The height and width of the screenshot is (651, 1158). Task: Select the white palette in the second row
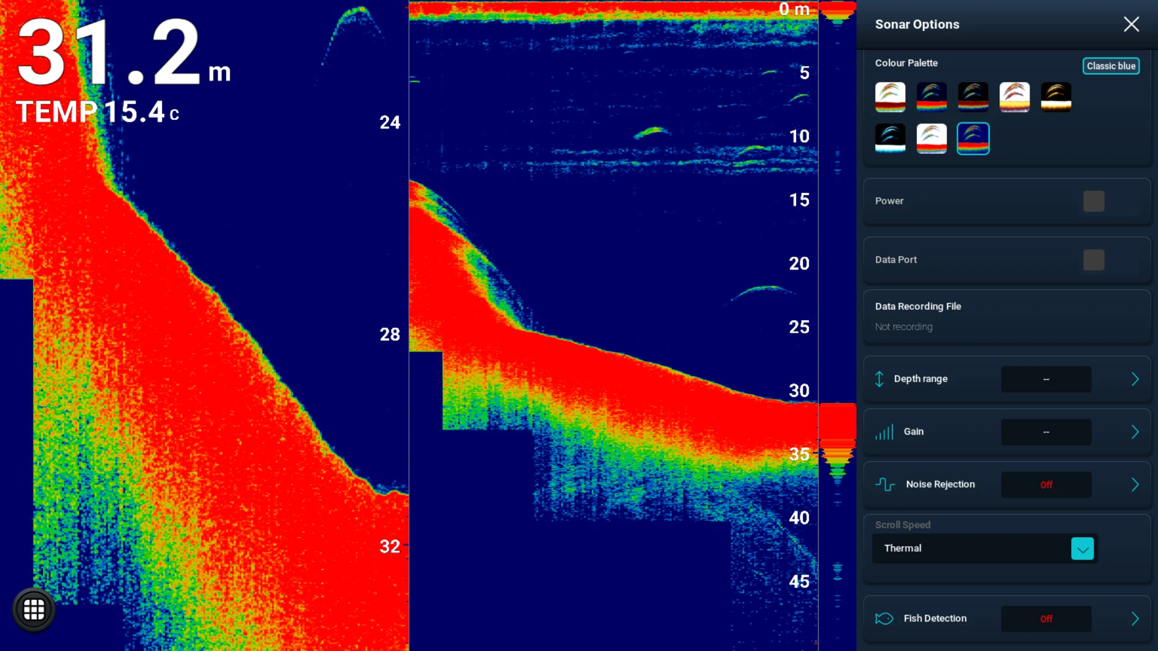pyautogui.click(x=932, y=139)
